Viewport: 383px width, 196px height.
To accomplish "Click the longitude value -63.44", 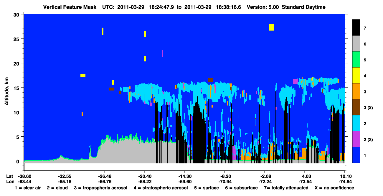I will click(x=24, y=182).
